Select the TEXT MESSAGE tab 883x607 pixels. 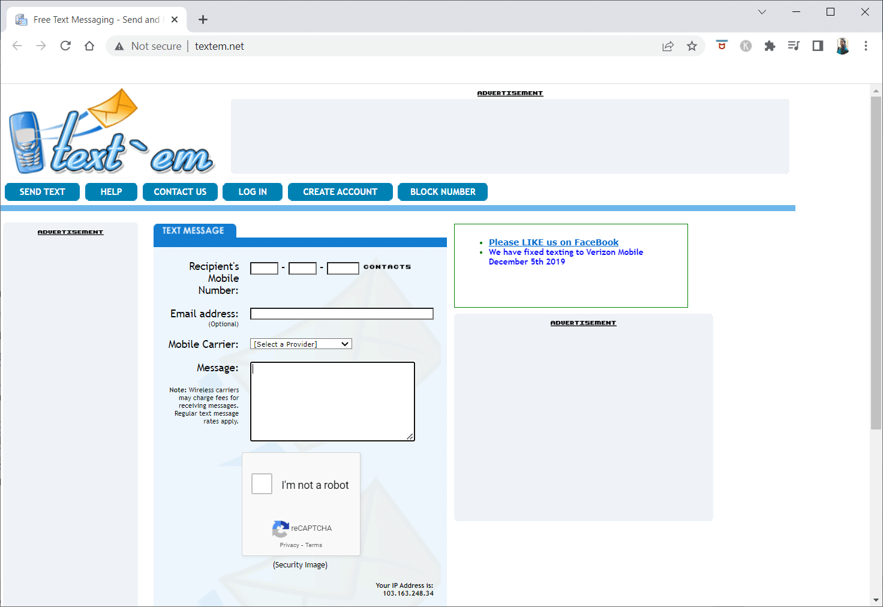194,231
